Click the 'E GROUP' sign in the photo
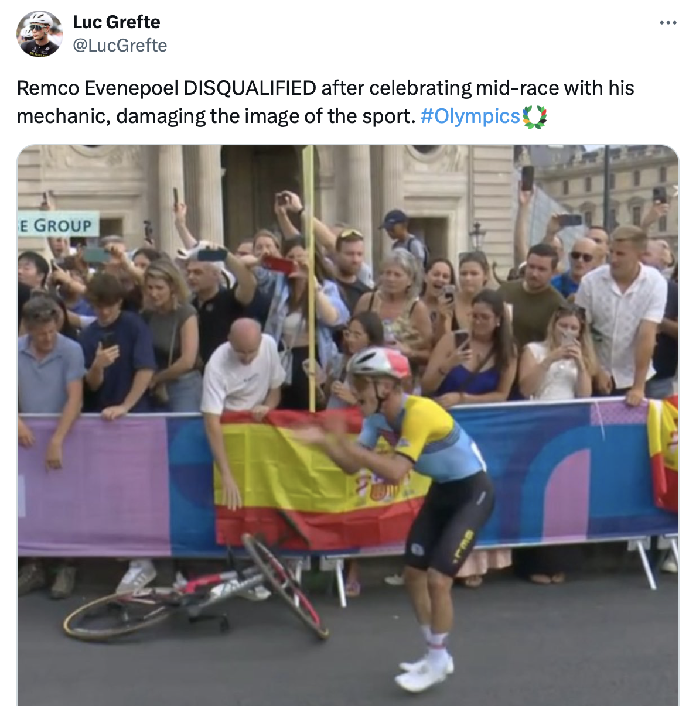696x706 pixels. (x=58, y=225)
